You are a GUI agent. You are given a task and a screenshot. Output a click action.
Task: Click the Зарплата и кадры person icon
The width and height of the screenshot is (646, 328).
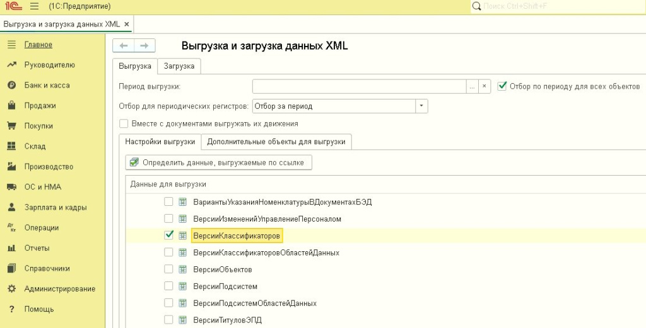[11, 207]
